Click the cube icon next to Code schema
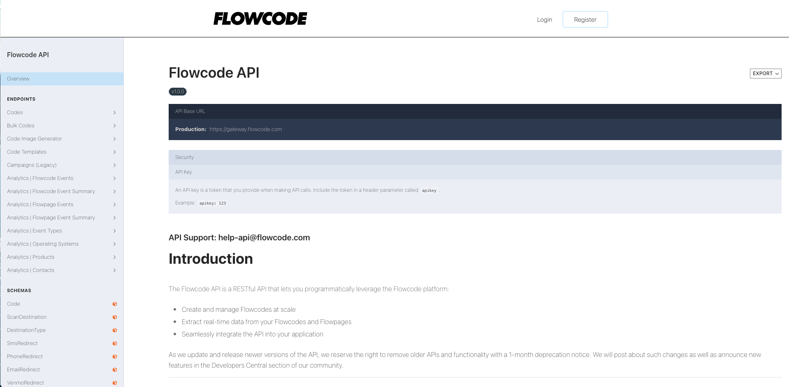The width and height of the screenshot is (789, 387). point(115,304)
